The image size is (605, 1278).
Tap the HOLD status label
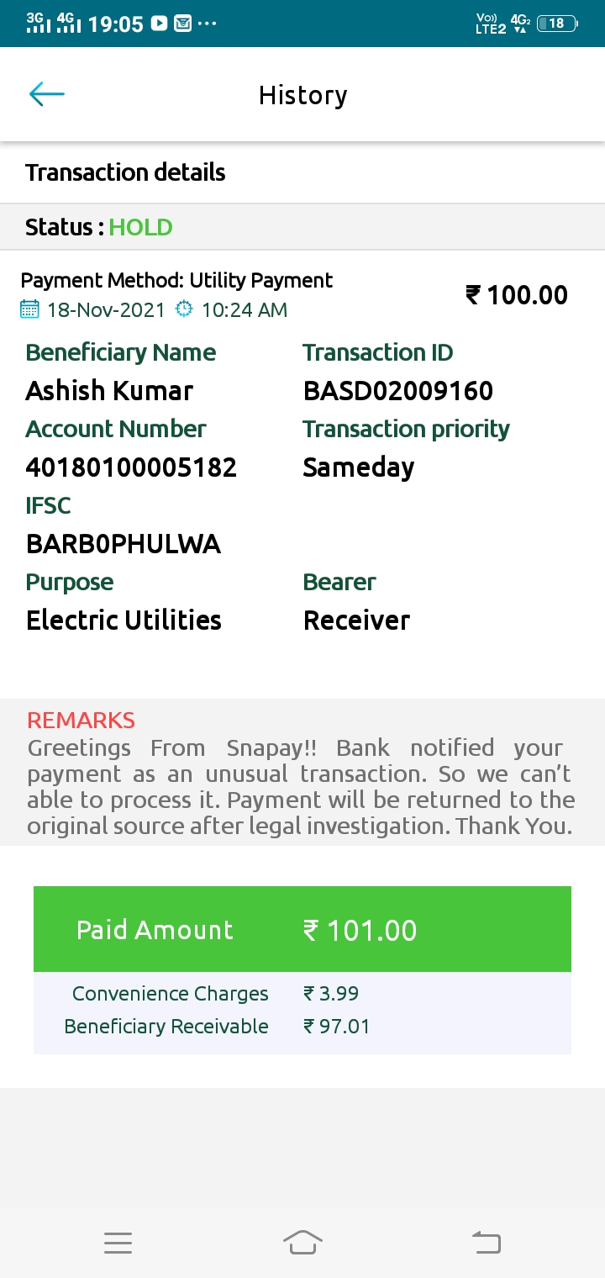[x=140, y=227]
